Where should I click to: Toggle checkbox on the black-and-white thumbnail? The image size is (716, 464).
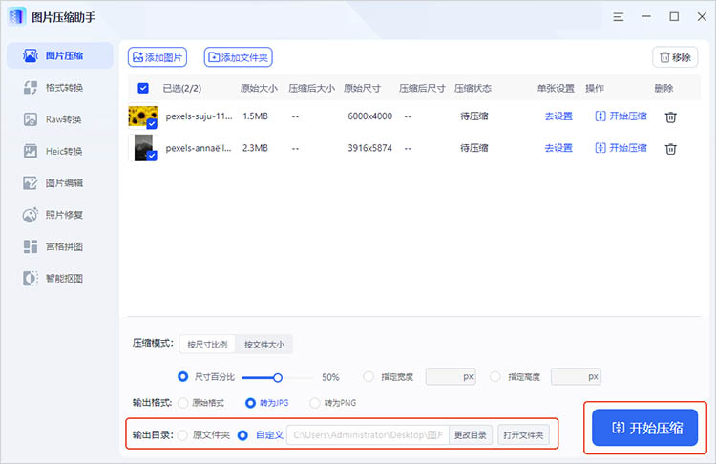click(x=152, y=156)
